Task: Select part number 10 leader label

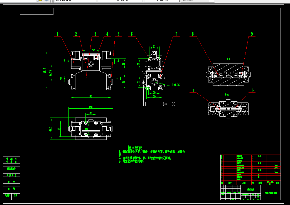Action: pos(252,90)
